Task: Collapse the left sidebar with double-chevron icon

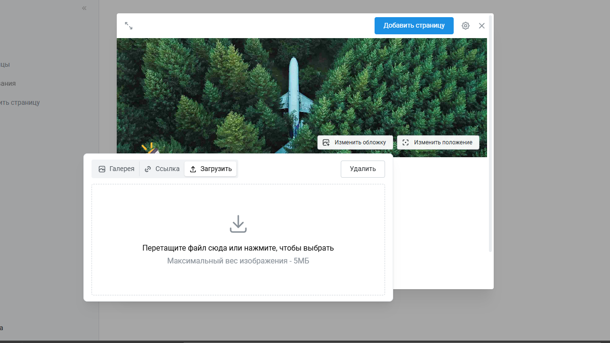Action: [x=84, y=8]
